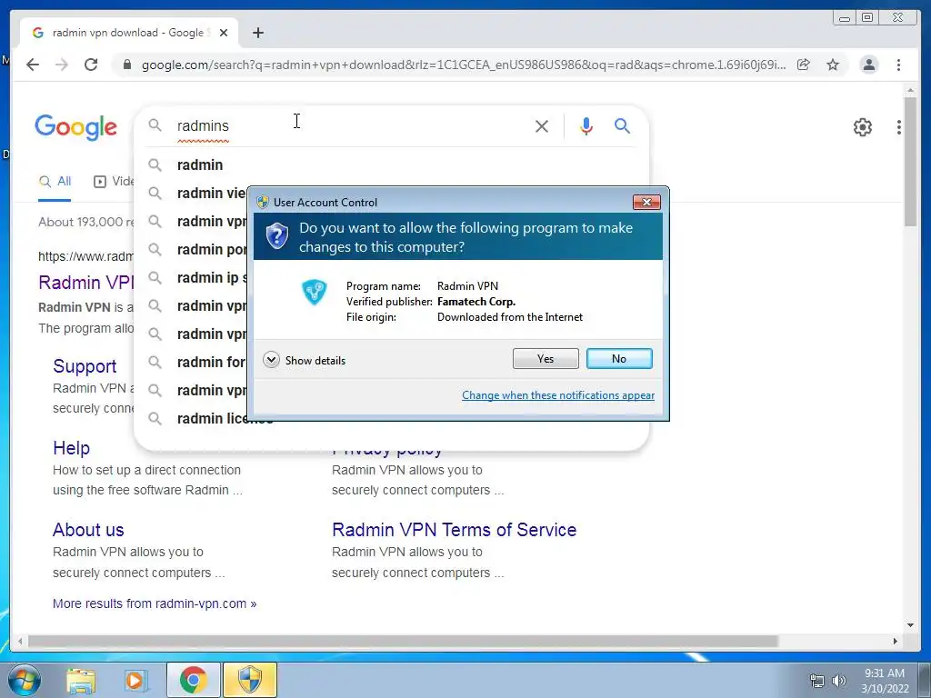Go back using Chrome back arrow

tap(33, 65)
